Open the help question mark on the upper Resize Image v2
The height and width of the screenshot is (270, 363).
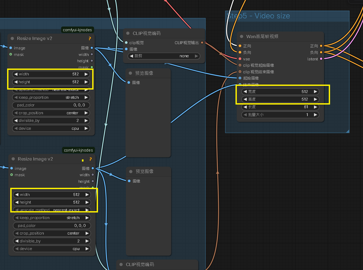90,39
